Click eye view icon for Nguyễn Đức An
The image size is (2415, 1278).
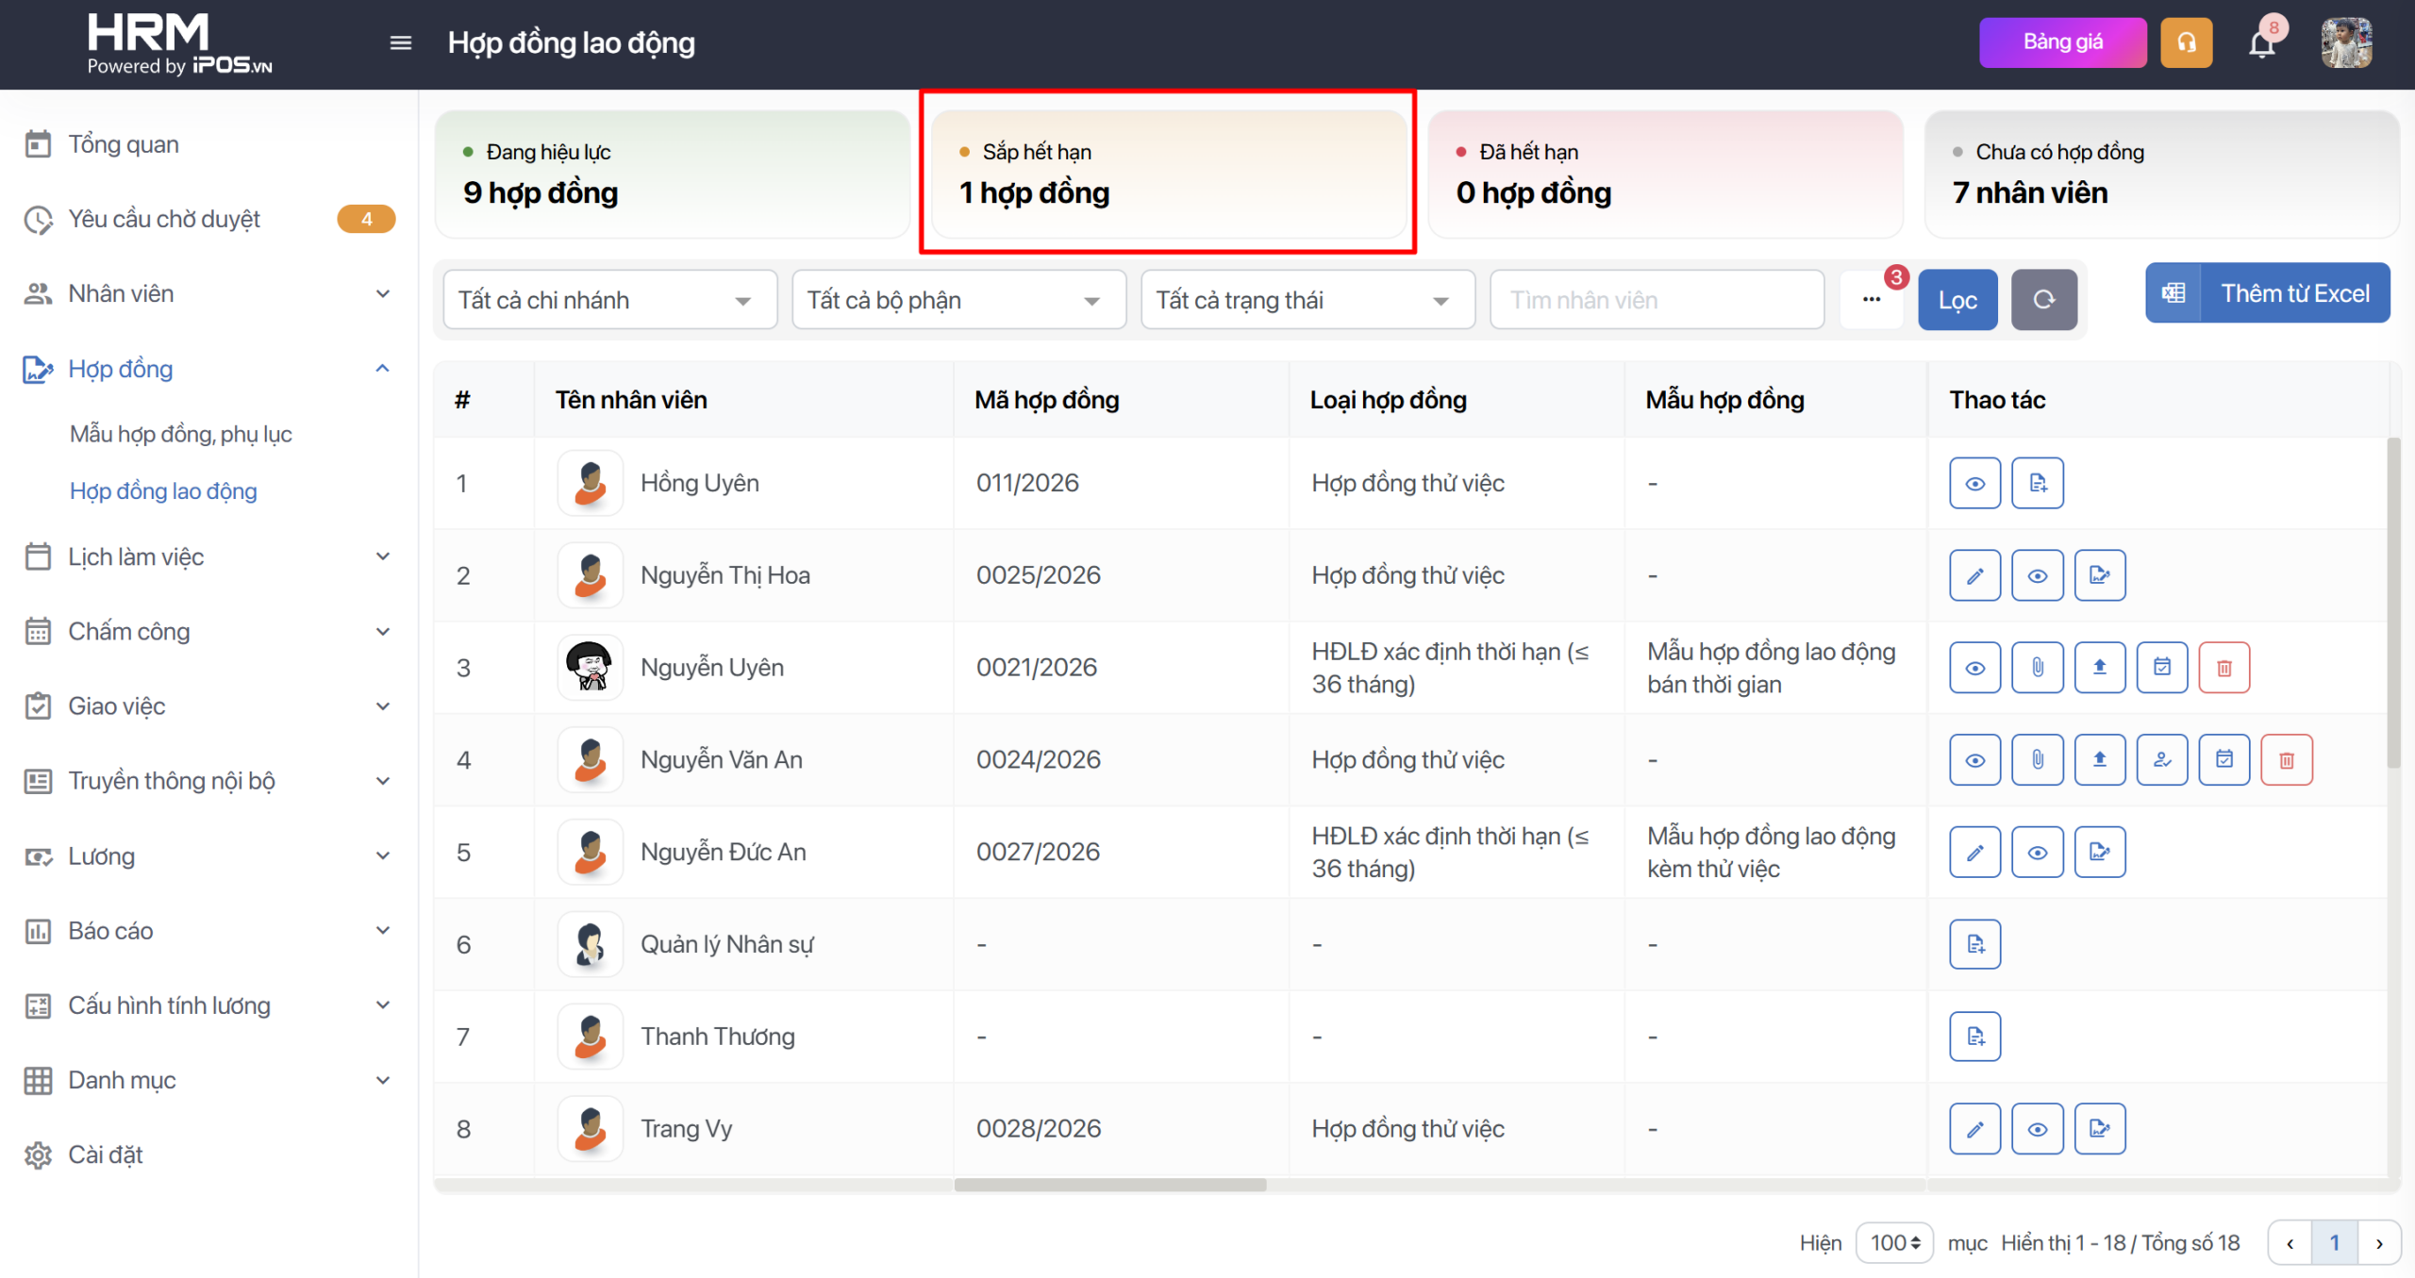click(2037, 853)
